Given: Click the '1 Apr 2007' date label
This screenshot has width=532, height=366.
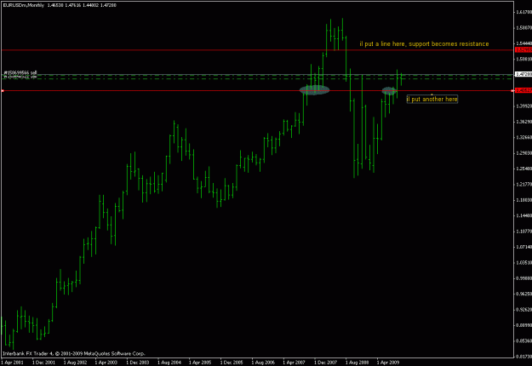Looking at the screenshot, I should (294, 363).
